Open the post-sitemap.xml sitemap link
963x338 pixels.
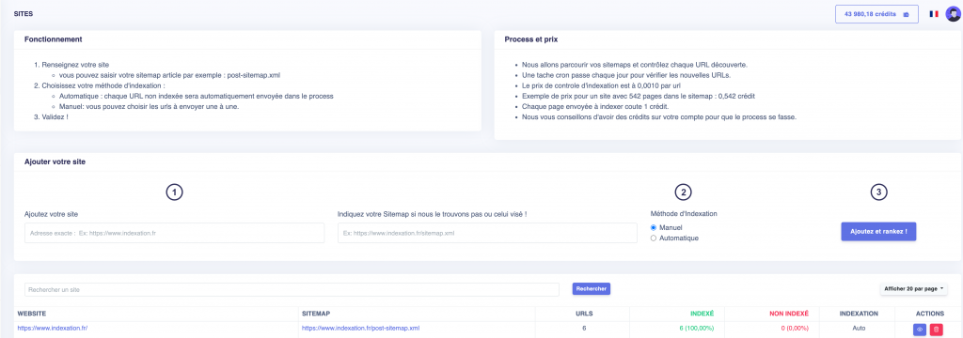[361, 329]
